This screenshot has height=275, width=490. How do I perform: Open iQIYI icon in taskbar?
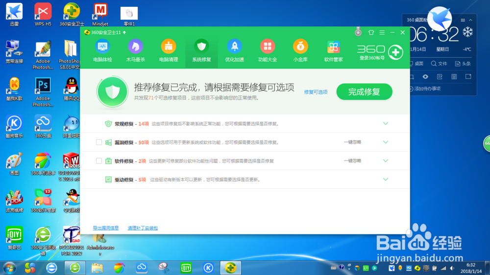(186, 268)
